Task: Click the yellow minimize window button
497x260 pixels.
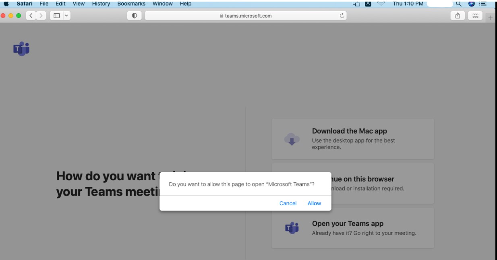Action: click(10, 16)
